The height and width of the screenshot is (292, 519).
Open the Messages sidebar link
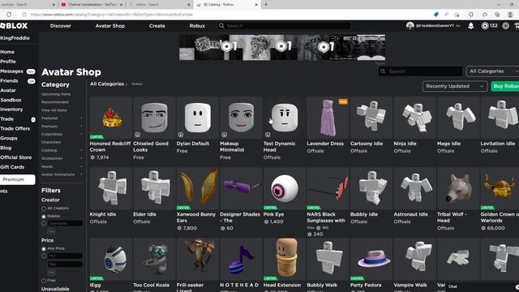pos(11,71)
